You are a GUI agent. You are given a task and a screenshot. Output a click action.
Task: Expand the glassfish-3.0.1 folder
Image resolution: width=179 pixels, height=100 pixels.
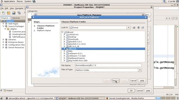pos(64,42)
